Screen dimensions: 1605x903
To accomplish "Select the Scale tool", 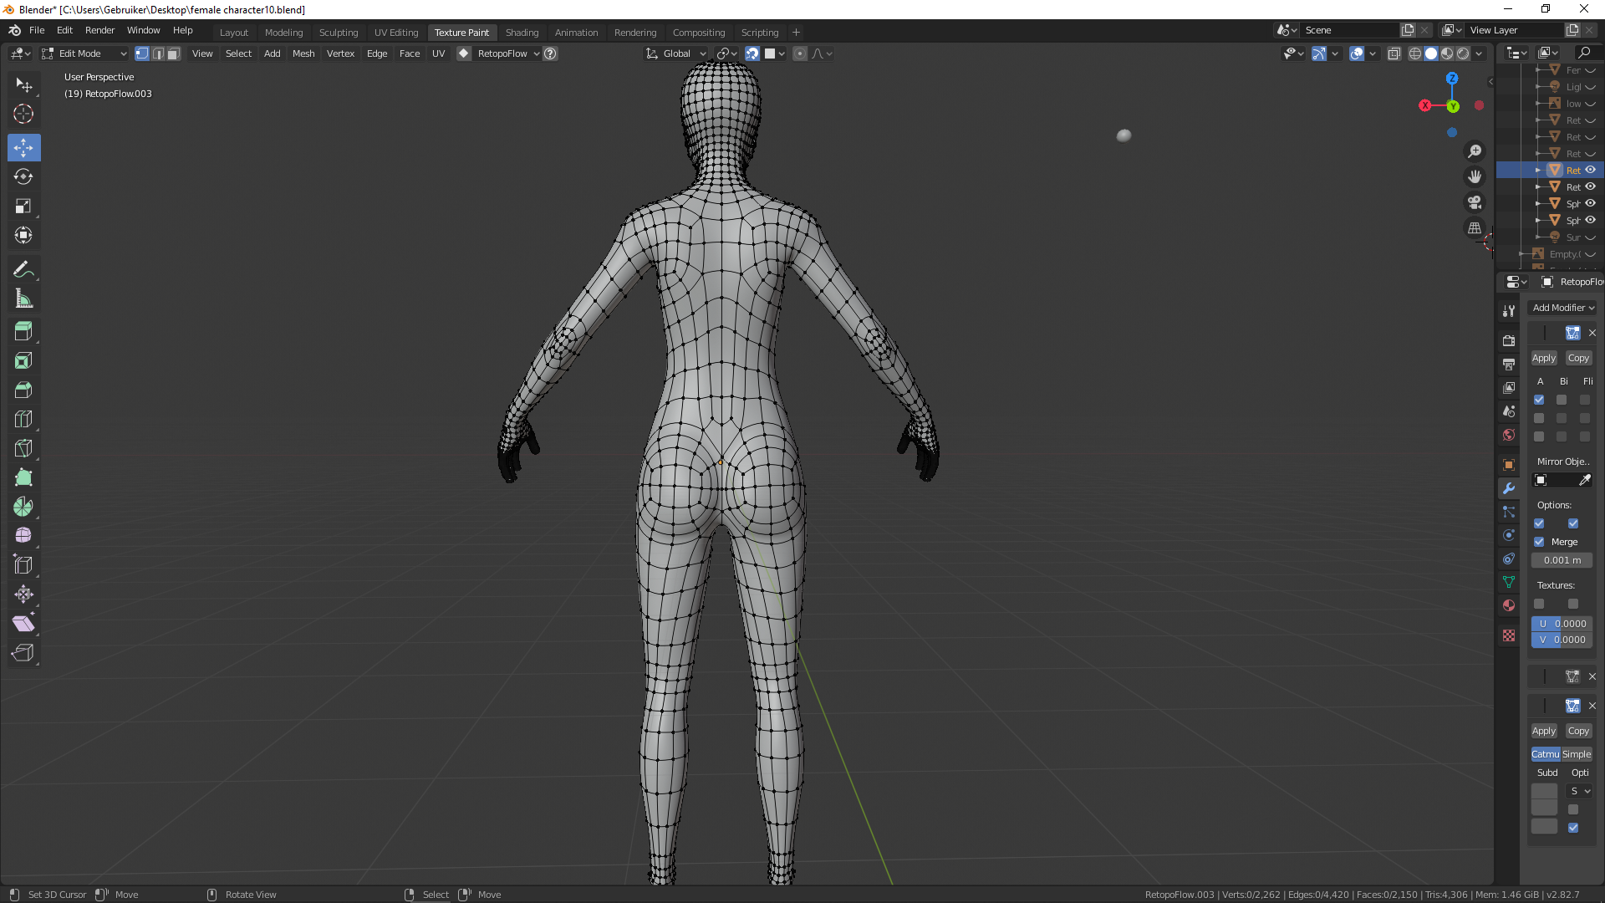I will [x=23, y=206].
